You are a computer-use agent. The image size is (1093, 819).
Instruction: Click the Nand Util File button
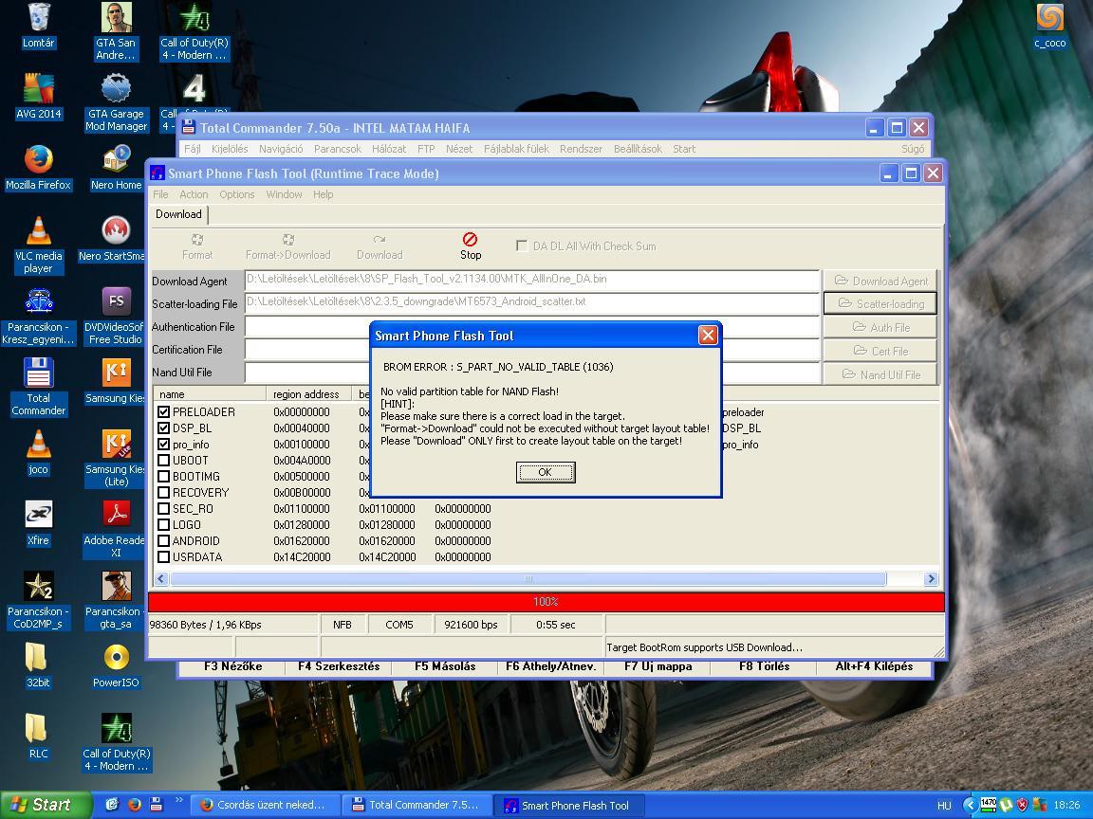tap(880, 374)
